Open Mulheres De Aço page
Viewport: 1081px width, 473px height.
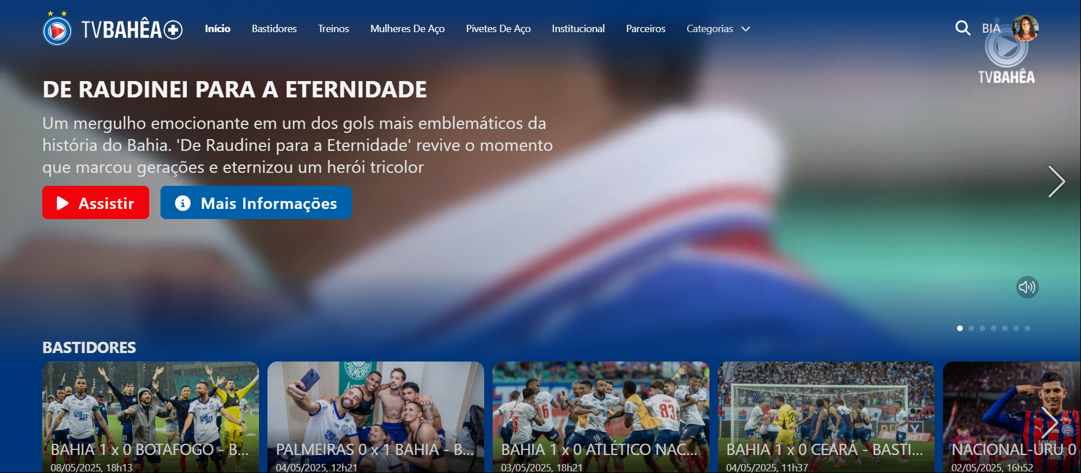408,29
